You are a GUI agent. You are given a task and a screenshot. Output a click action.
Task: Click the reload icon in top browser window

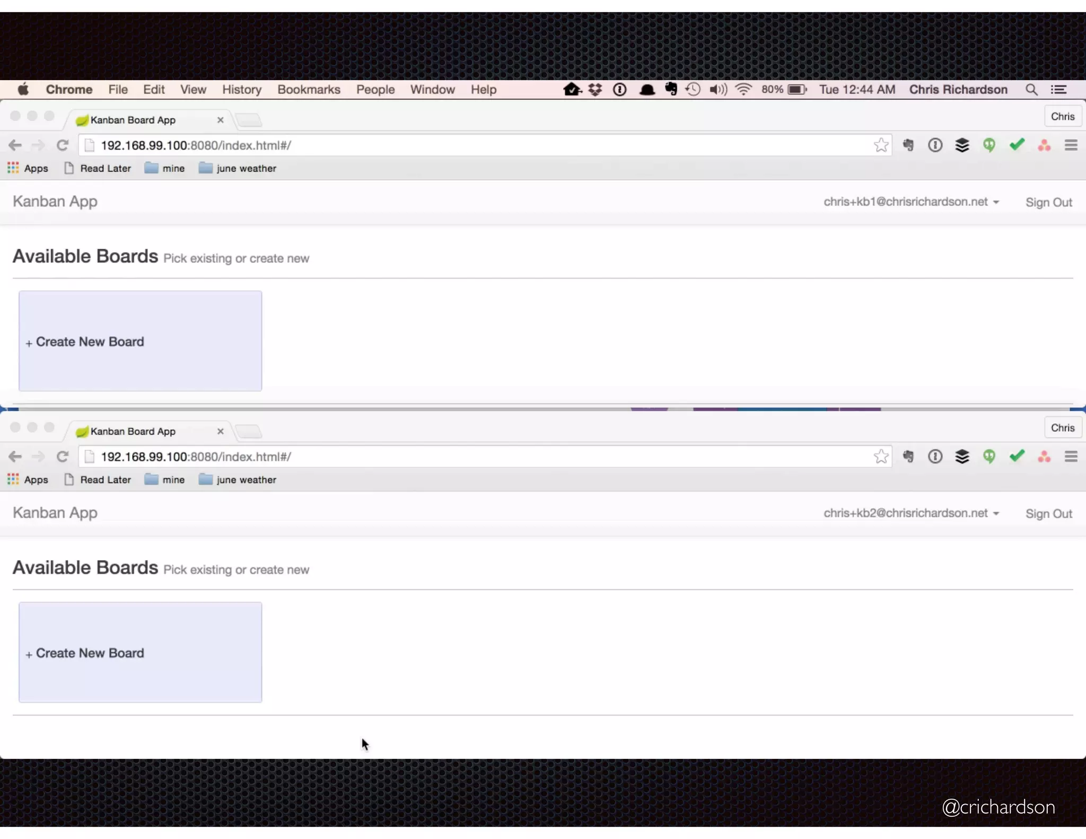point(63,145)
